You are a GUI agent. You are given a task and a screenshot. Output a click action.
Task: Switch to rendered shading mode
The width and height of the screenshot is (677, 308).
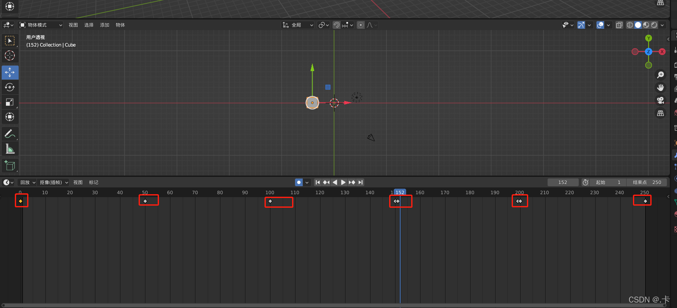point(654,25)
